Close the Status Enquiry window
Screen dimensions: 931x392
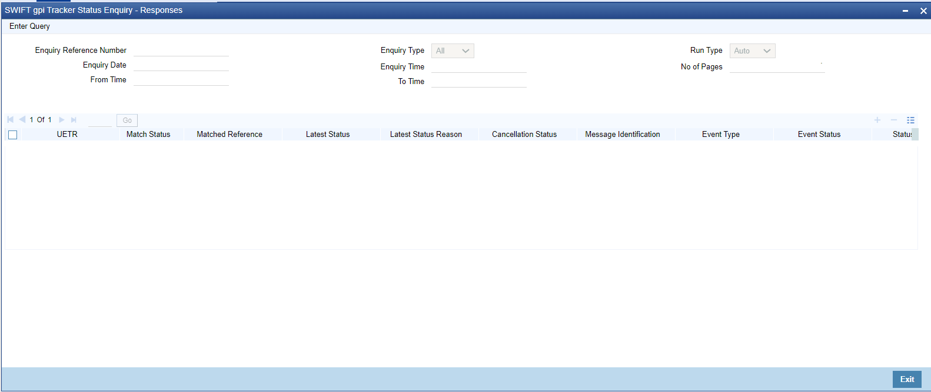click(923, 11)
